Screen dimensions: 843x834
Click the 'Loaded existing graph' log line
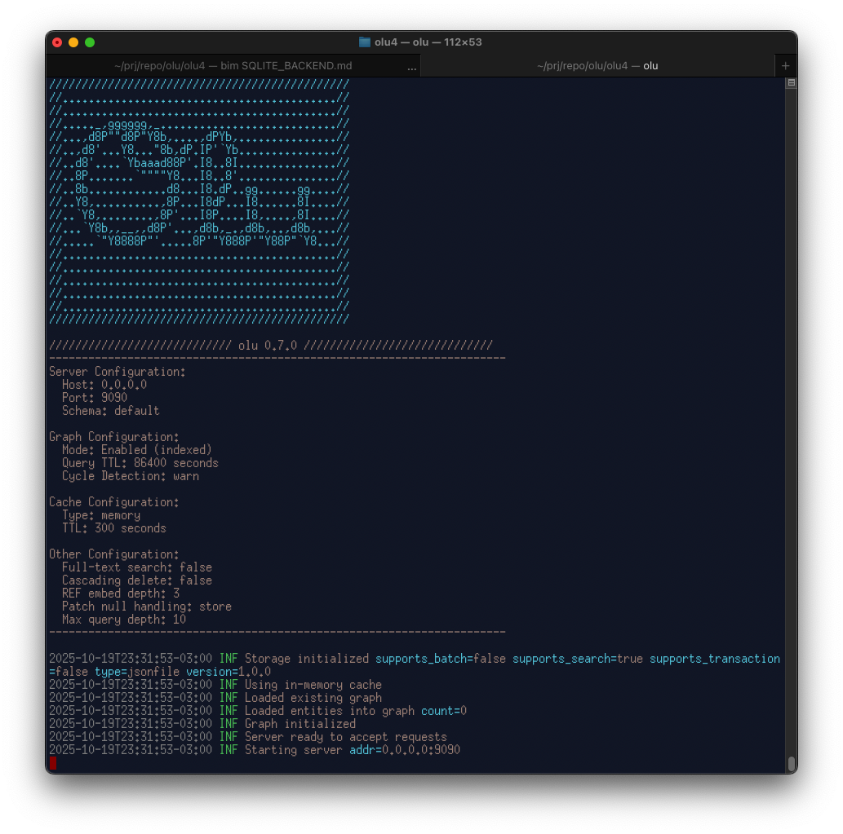pos(313,698)
